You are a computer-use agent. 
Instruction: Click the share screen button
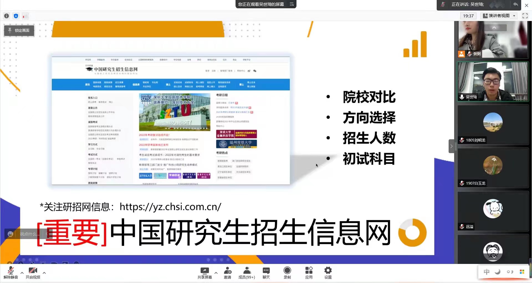click(204, 272)
